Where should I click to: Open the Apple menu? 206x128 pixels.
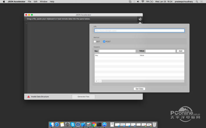4,1
